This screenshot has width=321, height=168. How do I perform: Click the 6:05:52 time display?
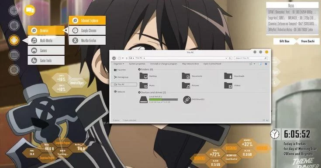pos(297,134)
